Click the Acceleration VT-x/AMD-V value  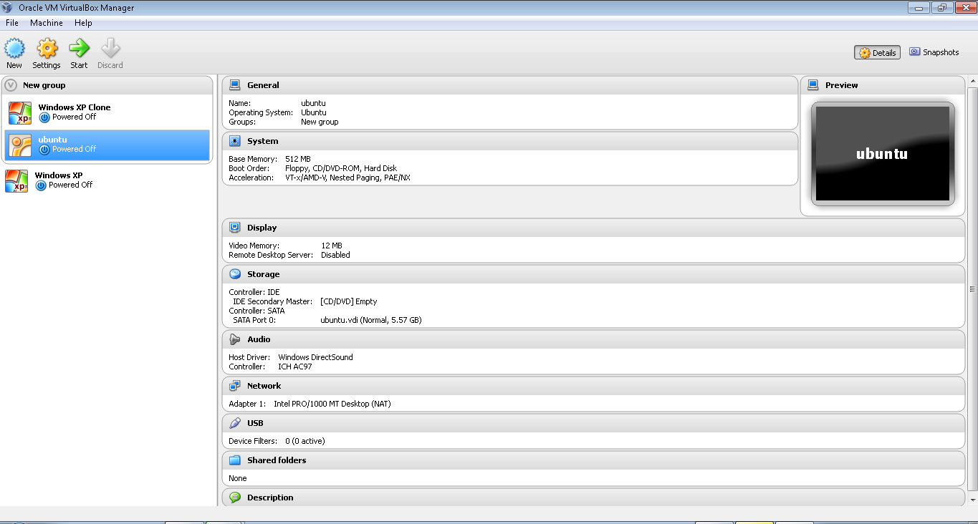347,178
